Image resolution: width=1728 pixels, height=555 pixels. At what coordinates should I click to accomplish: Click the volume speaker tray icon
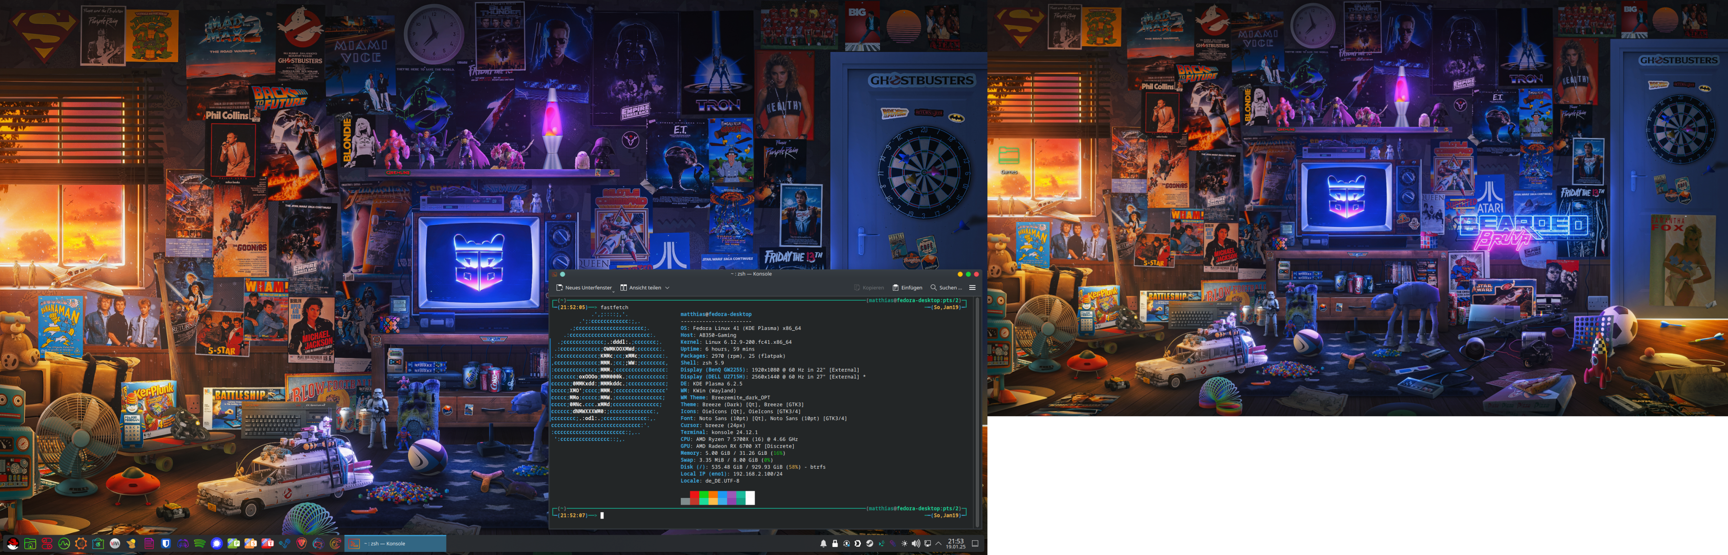tap(916, 544)
